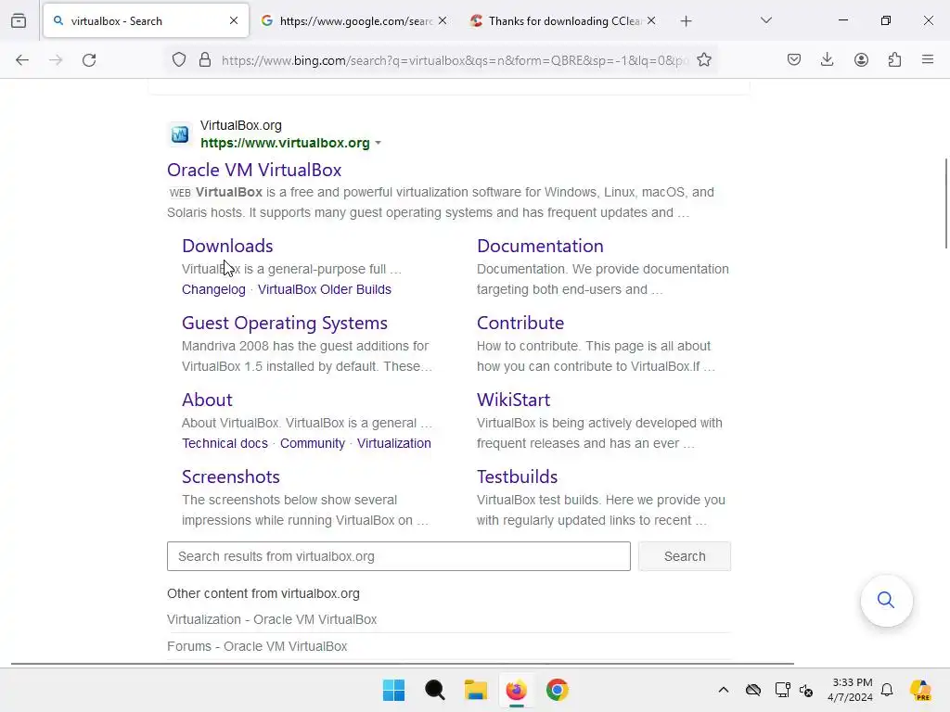
Task: Open the Oracle VM VirtualBox result
Action: (x=254, y=171)
